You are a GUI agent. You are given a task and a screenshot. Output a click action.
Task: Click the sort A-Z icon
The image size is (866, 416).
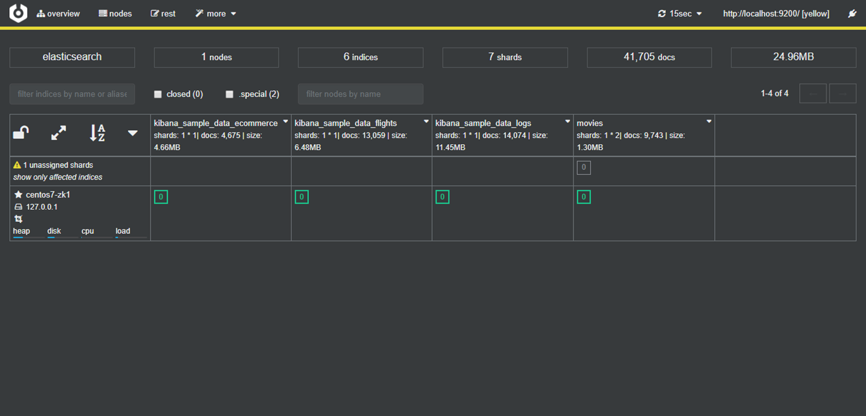click(x=98, y=133)
